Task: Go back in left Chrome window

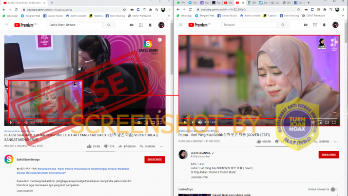Action: click(x=4, y=10)
